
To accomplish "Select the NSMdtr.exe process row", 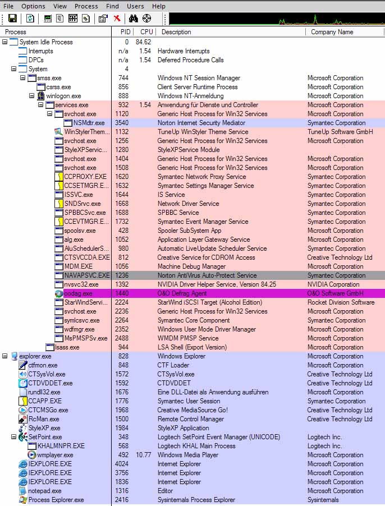I will 192,123.
